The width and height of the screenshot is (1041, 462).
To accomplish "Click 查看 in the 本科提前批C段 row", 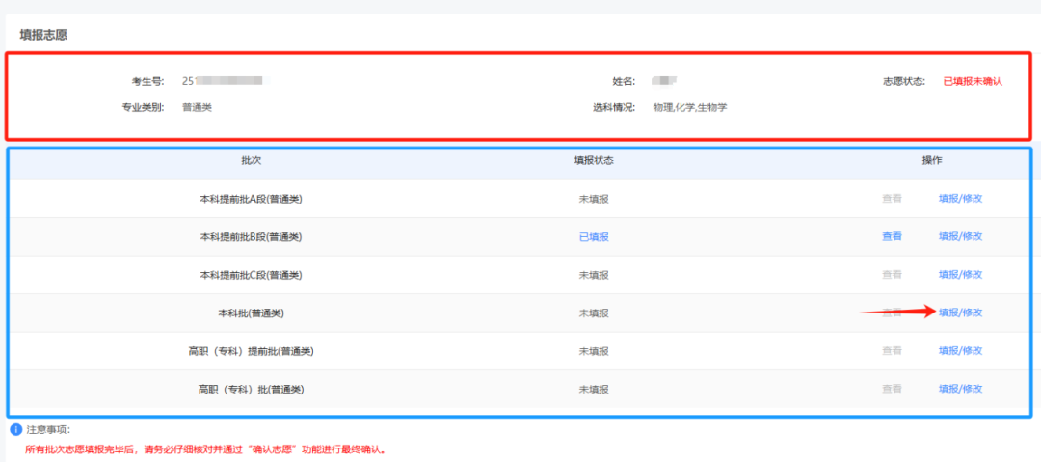I will click(x=892, y=275).
